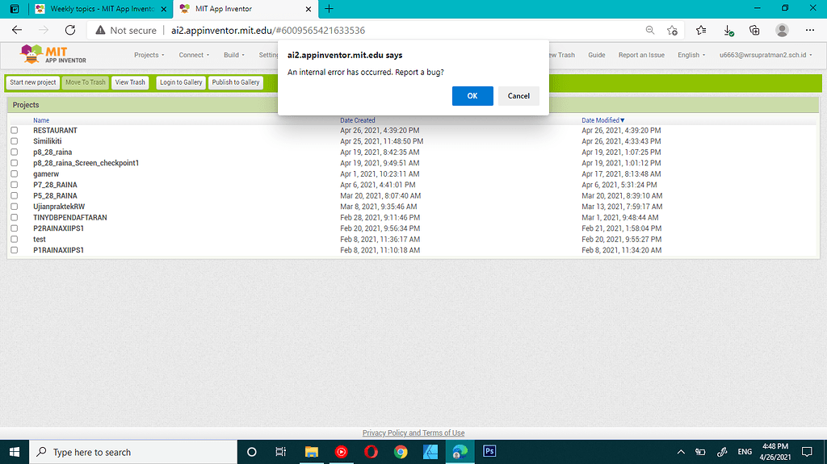827x464 pixels.
Task: Expand the English language dropdown
Action: (x=691, y=55)
